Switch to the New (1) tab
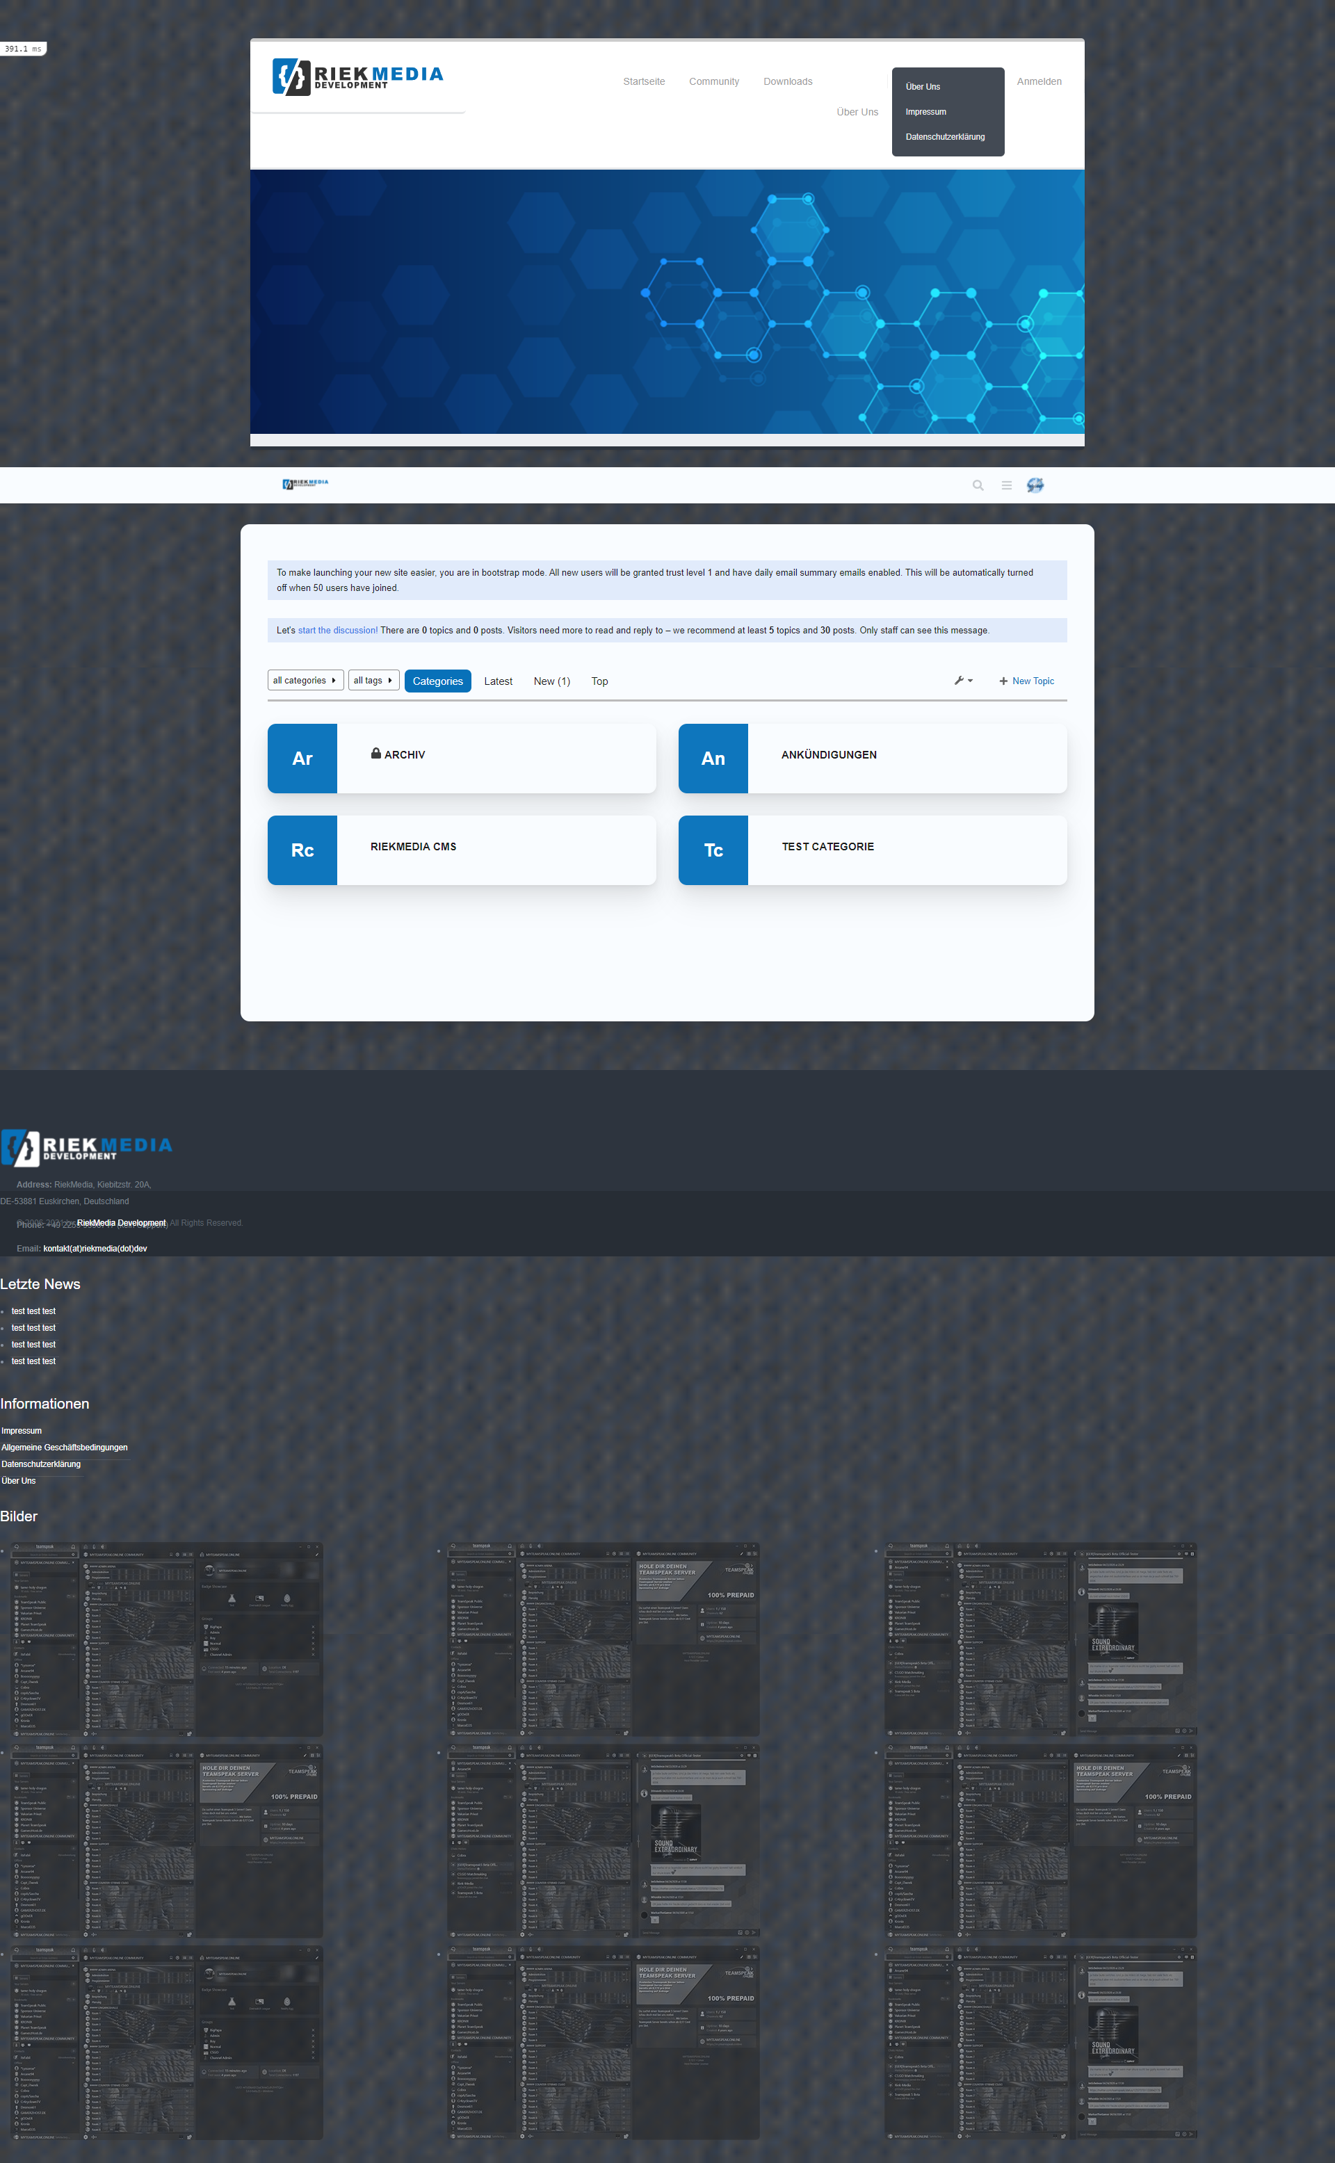The image size is (1335, 2163). [551, 681]
